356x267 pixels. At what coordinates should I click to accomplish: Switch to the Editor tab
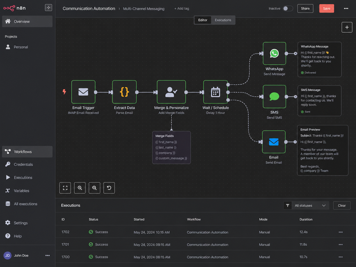[203, 20]
